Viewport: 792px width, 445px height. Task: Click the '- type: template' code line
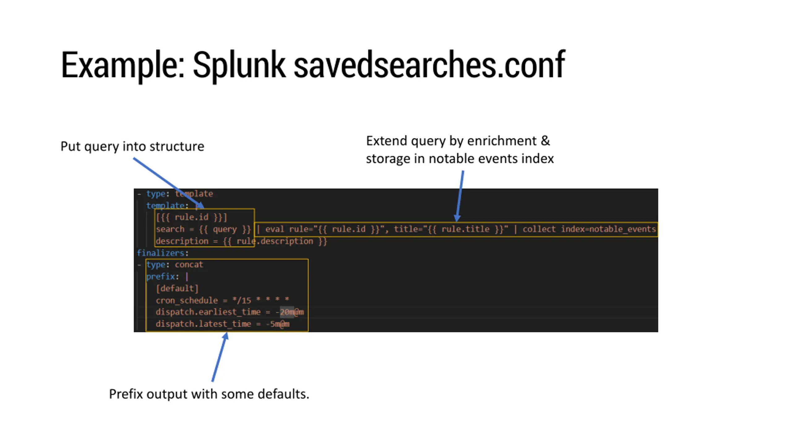pos(175,194)
